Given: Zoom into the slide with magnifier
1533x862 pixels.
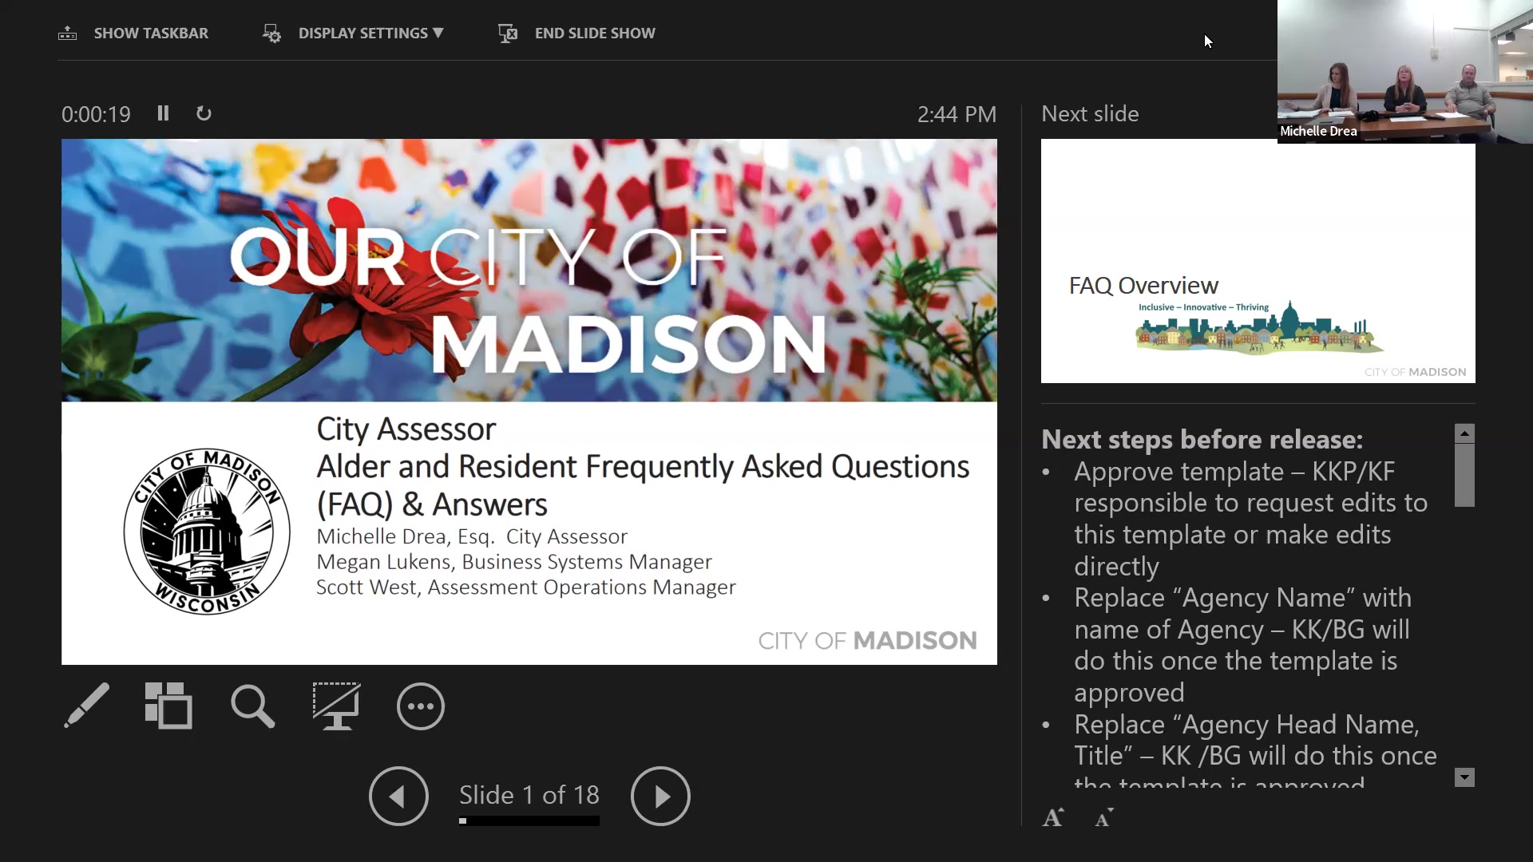Looking at the screenshot, I should click(252, 706).
